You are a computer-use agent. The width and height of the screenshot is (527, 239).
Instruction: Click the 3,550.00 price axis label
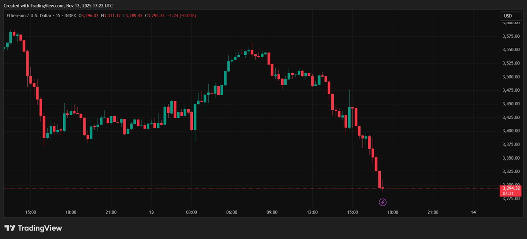(512, 50)
